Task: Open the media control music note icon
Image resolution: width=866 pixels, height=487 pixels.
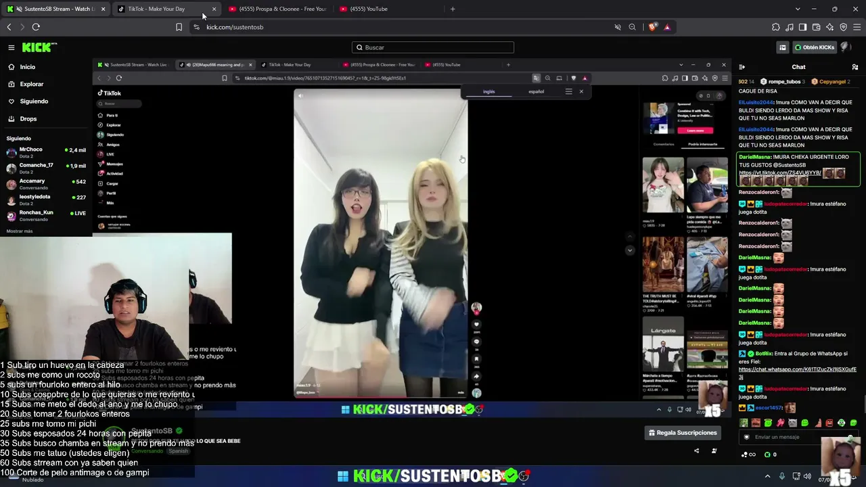Action: 790,27
